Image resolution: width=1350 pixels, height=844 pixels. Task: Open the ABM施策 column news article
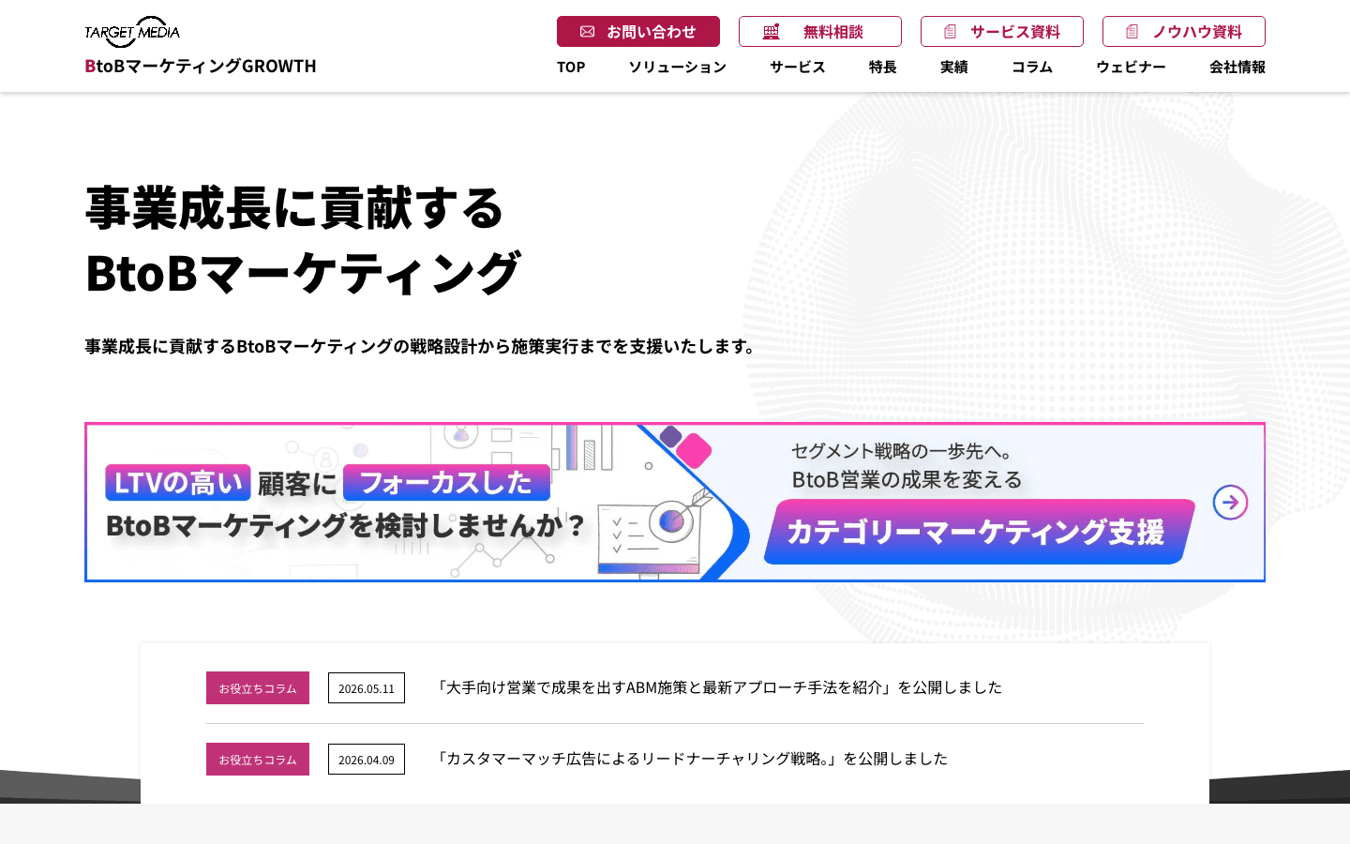pyautogui.click(x=719, y=687)
